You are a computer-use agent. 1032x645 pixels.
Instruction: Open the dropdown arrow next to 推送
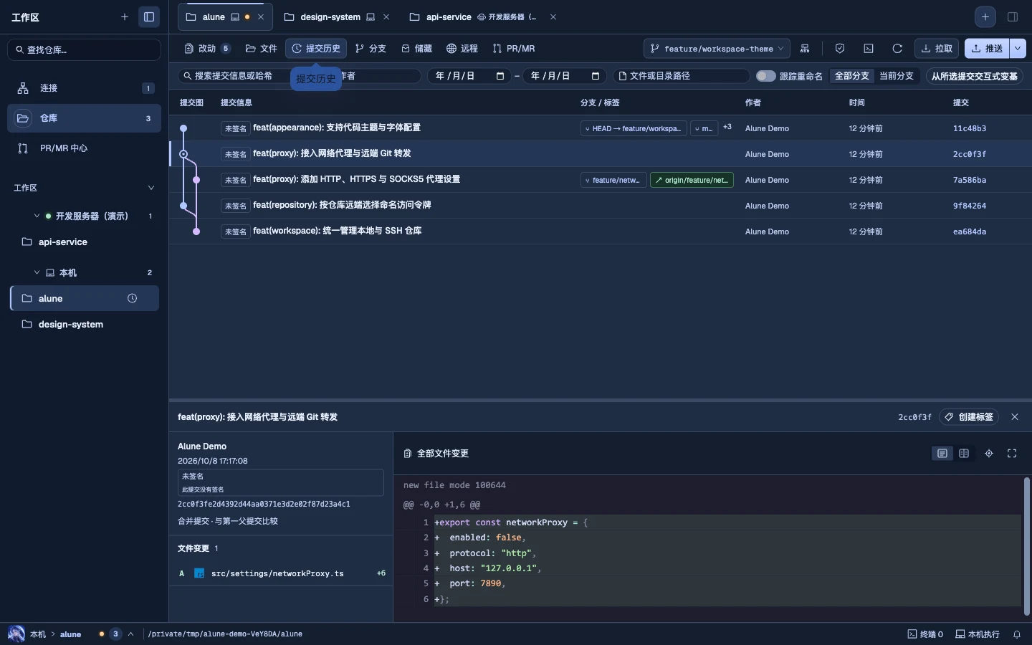(1018, 49)
